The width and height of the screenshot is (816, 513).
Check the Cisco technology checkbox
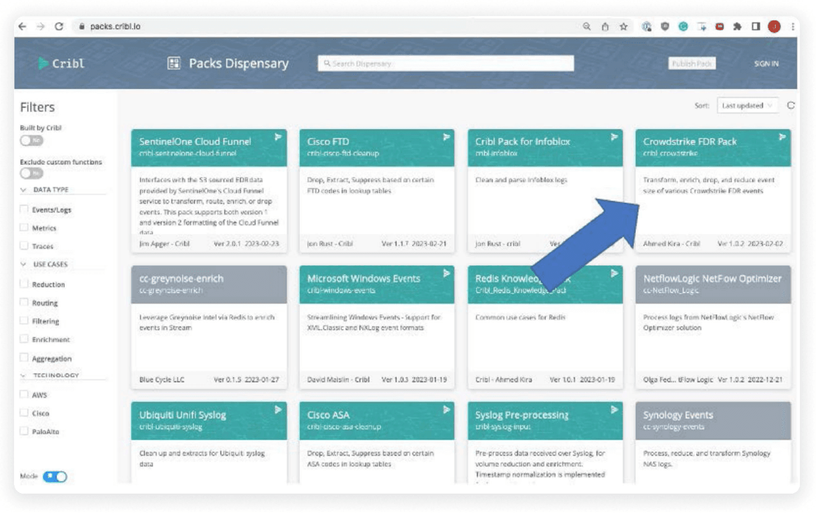click(x=24, y=412)
